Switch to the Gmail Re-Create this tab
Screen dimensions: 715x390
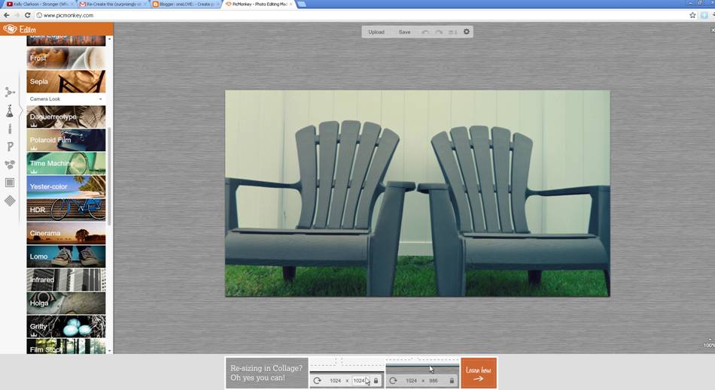click(x=113, y=4)
